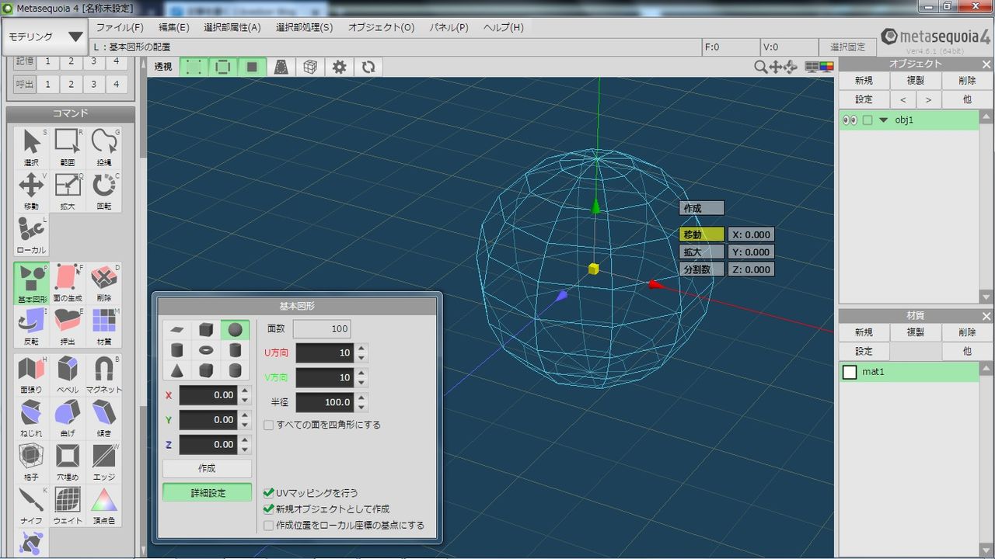
Task: Open the 材質 material command
Action: [x=104, y=327]
